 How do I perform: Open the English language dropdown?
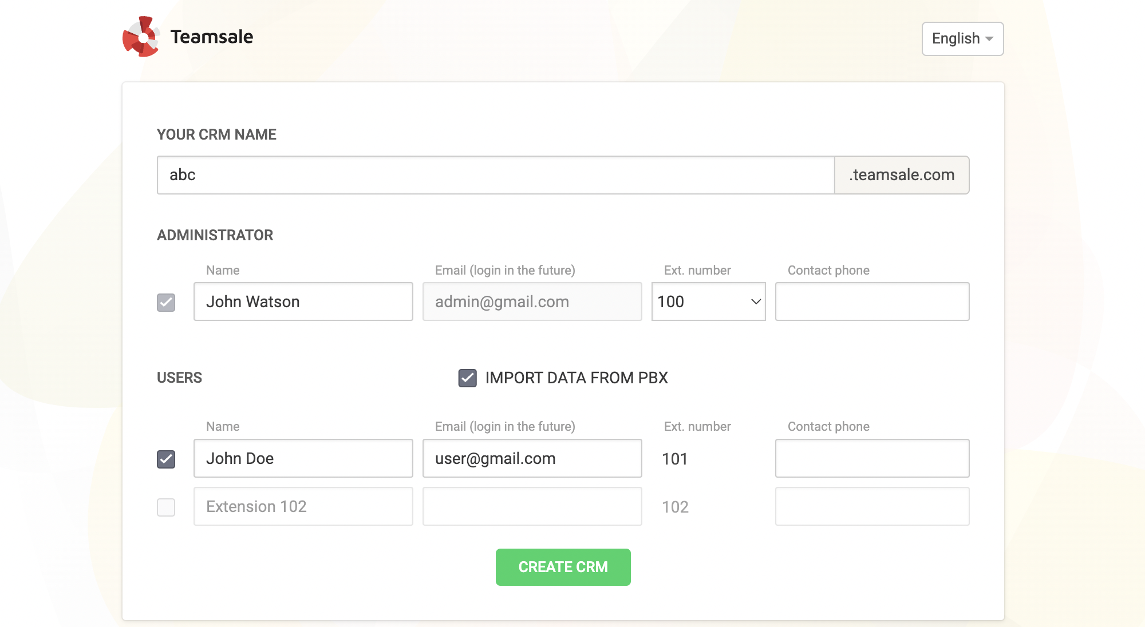click(x=962, y=39)
